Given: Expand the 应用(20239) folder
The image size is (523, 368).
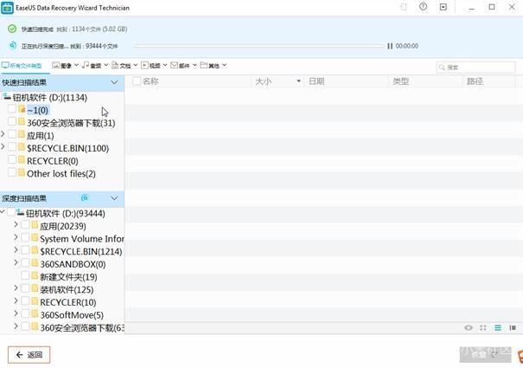Looking at the screenshot, I should point(16,224).
